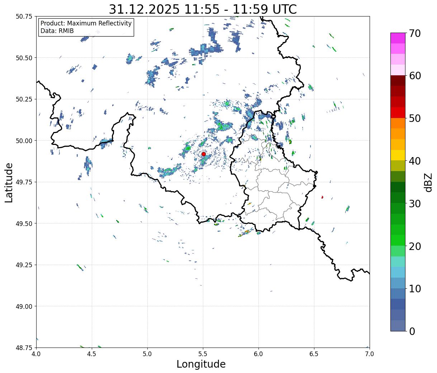Click the latitude tick label 49.75

24,182
